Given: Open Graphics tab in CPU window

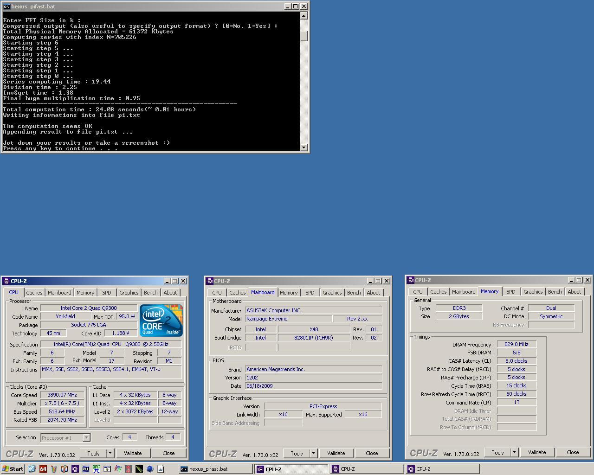Looking at the screenshot, I should coord(129,293).
